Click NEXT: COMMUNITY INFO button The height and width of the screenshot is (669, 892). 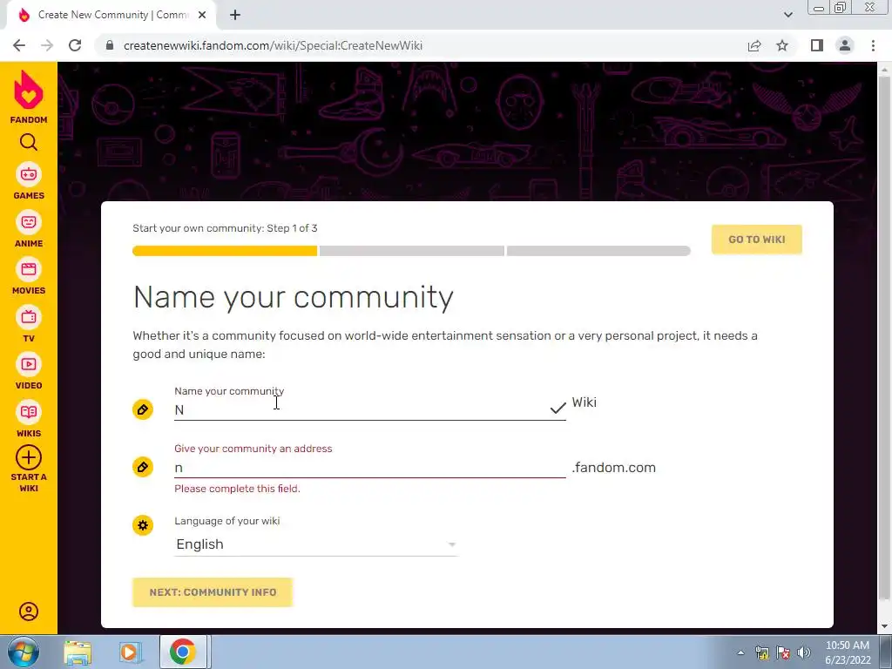tap(213, 592)
